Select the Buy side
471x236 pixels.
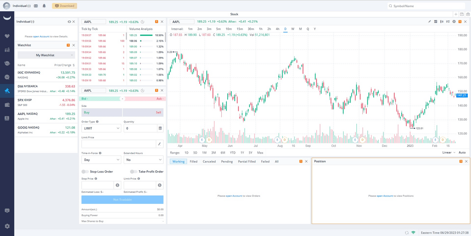point(102,112)
